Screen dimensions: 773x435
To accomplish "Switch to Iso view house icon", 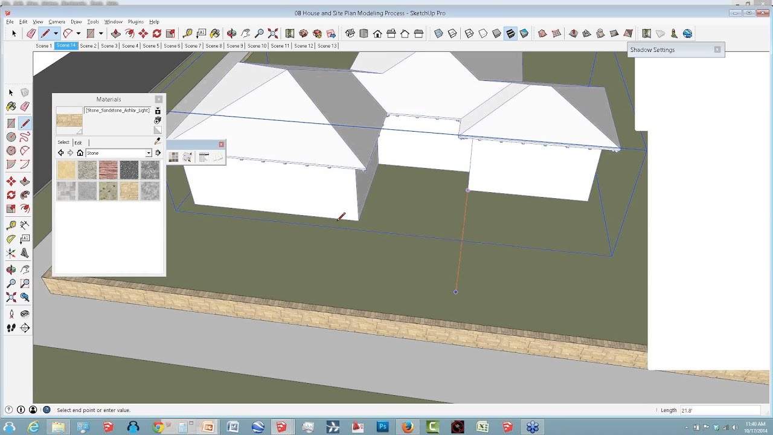I will click(350, 34).
